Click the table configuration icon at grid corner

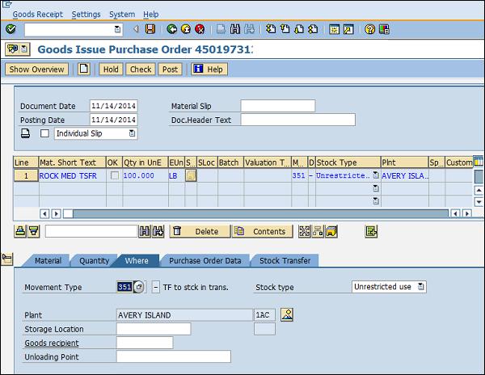[x=478, y=162]
